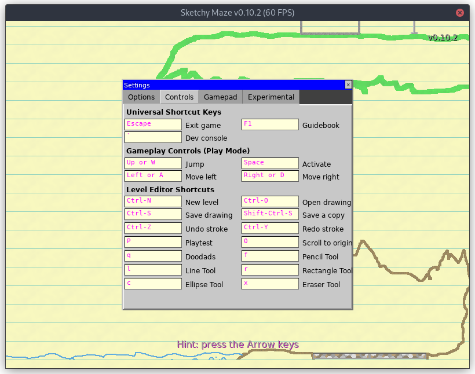Open the Gamepad tab

220,97
